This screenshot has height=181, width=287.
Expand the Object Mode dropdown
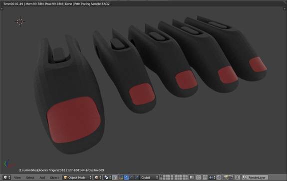click(x=77, y=177)
